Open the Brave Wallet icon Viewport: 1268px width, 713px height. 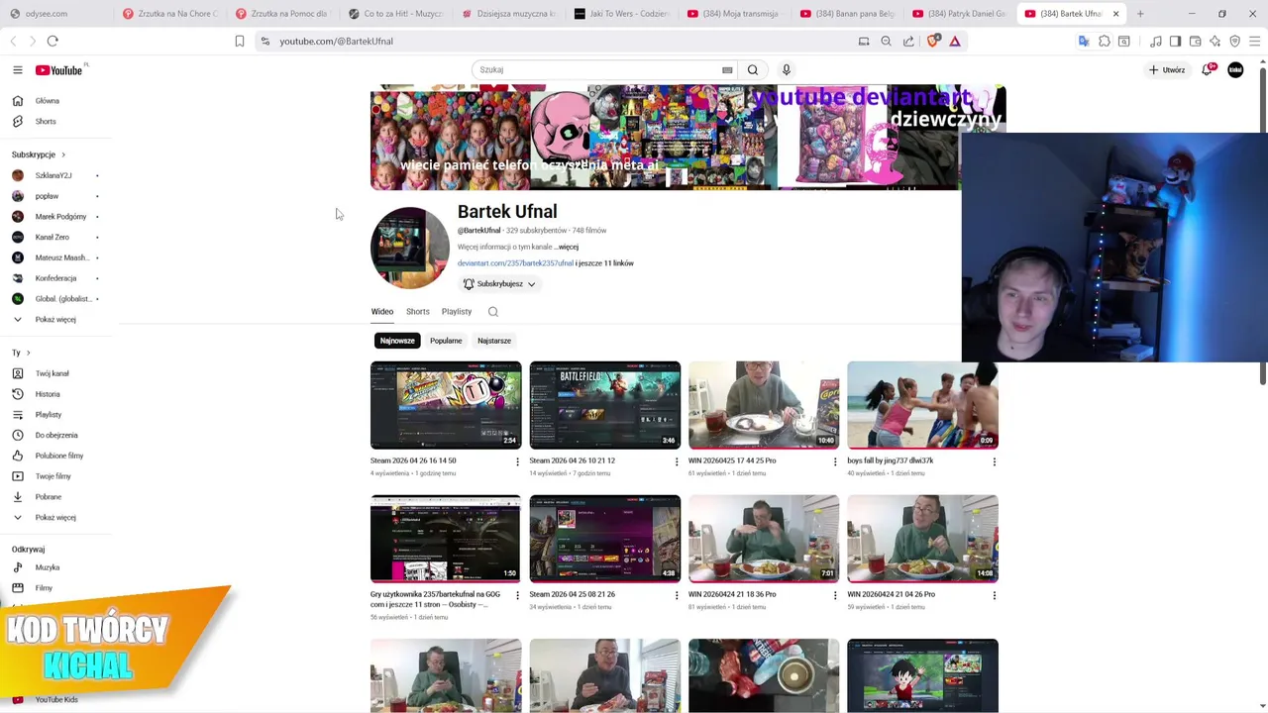[x=1196, y=41]
